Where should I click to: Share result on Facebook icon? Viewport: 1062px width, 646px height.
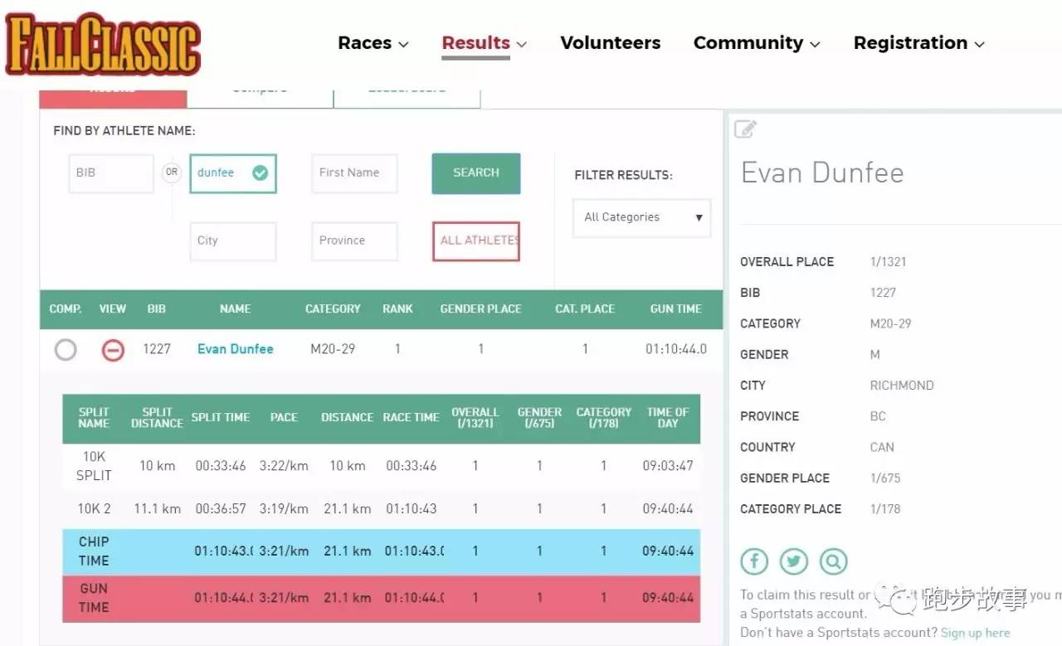click(754, 561)
